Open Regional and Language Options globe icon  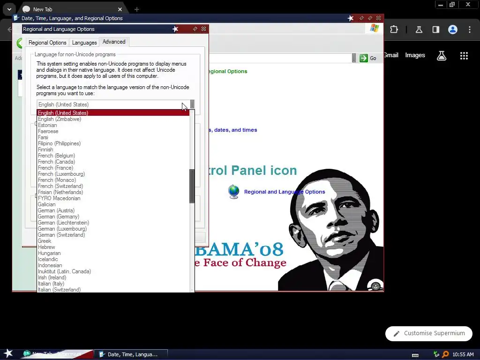233,192
